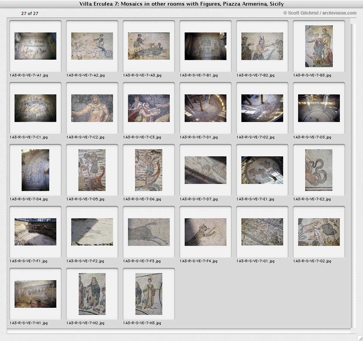
Task: Click the window resize grip corner
Action: click(360, 338)
